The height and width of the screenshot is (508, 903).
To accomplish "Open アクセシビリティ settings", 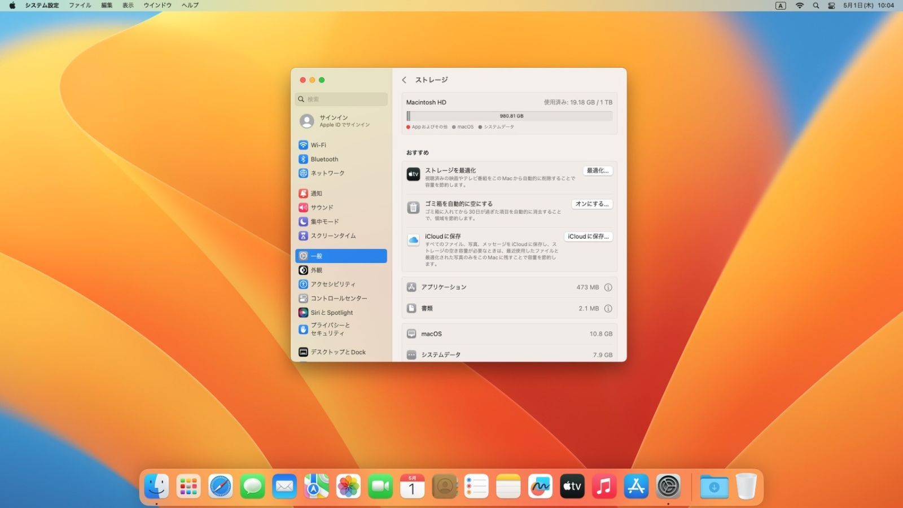I will (341, 284).
